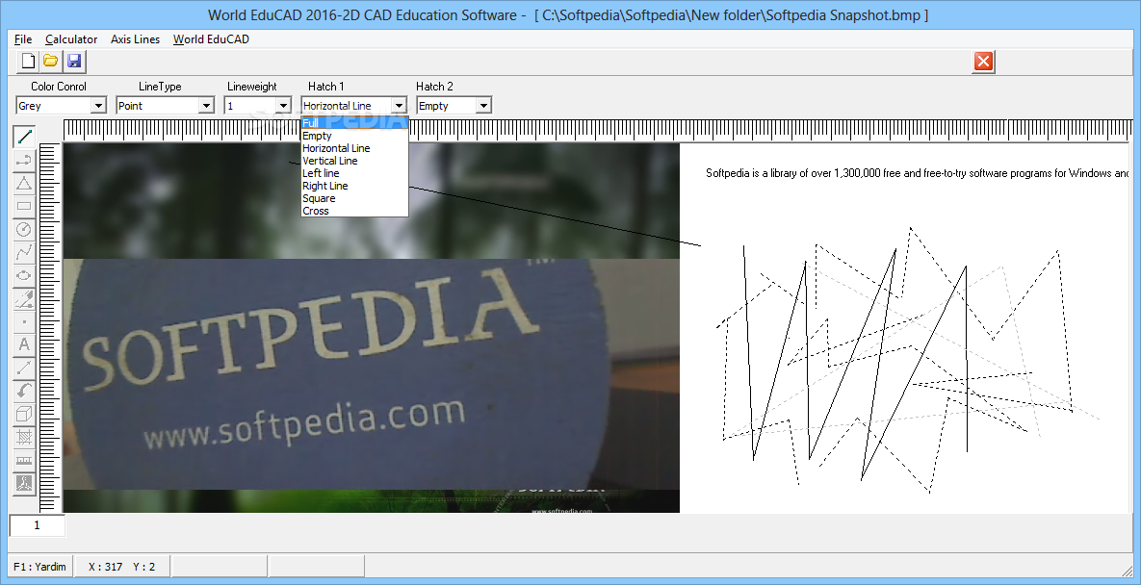Create a new blank document
Viewport: 1141px width, 585px height.
pos(28,61)
